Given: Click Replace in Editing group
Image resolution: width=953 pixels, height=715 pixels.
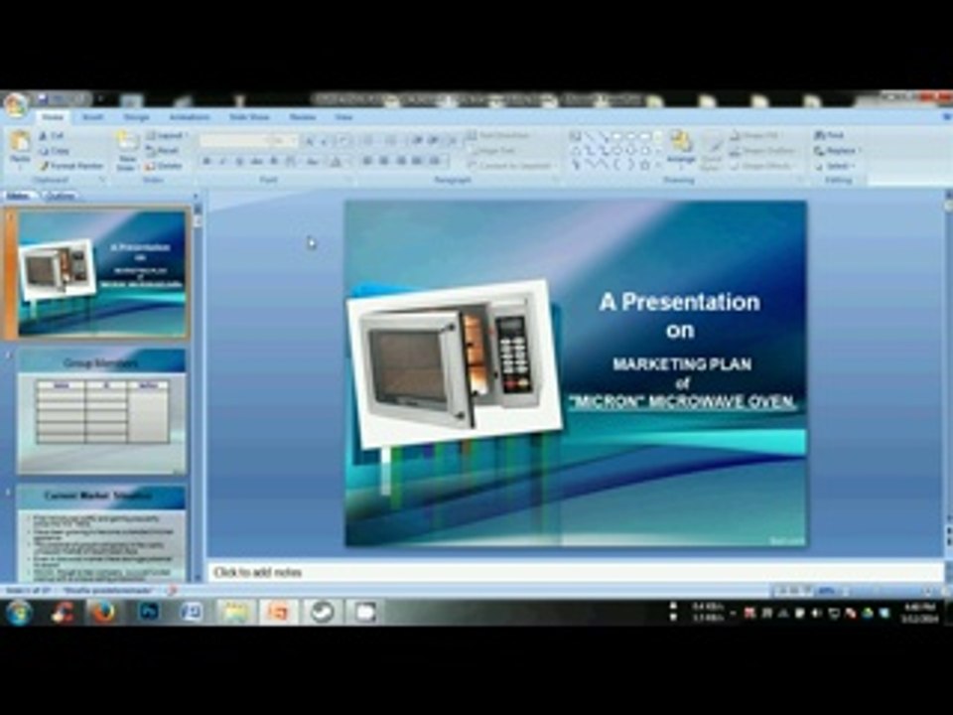Looking at the screenshot, I should pyautogui.click(x=839, y=150).
